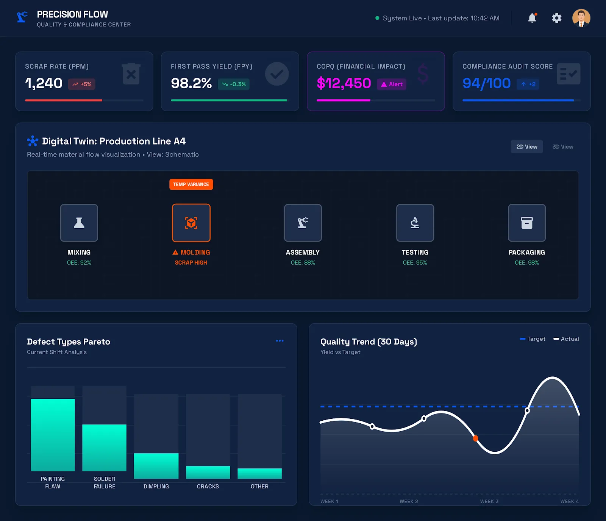Select the 2D View tab
This screenshot has width=606, height=521.
tap(527, 147)
